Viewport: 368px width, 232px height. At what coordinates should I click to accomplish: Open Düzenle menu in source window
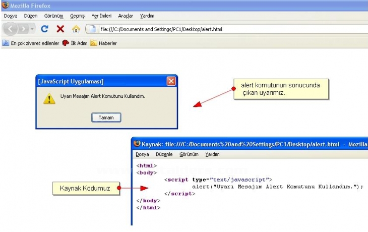pos(164,154)
